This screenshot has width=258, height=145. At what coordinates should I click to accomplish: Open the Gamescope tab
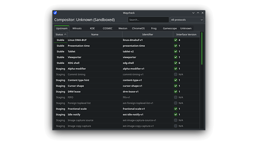169,28
